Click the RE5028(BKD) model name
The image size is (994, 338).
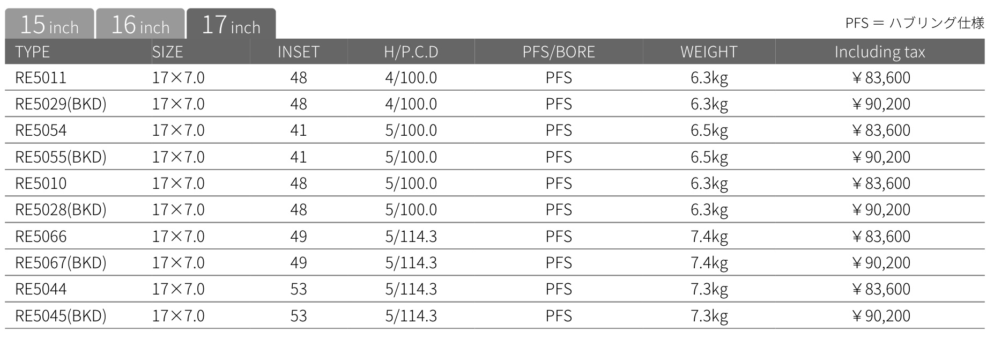[61, 210]
